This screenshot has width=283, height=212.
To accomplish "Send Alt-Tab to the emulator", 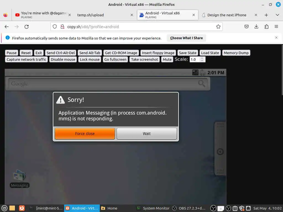I will (x=90, y=53).
